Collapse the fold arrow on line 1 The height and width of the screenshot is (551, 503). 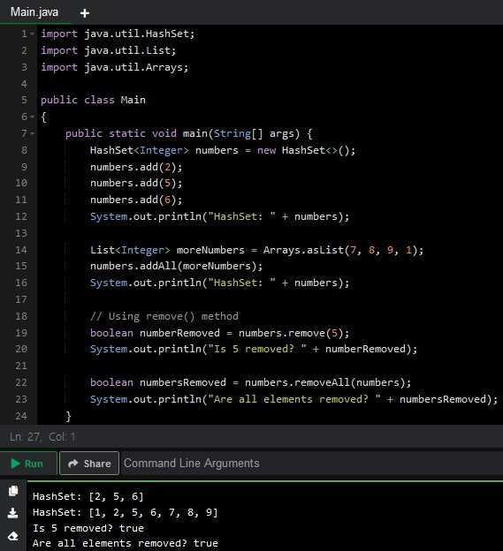click(x=32, y=34)
